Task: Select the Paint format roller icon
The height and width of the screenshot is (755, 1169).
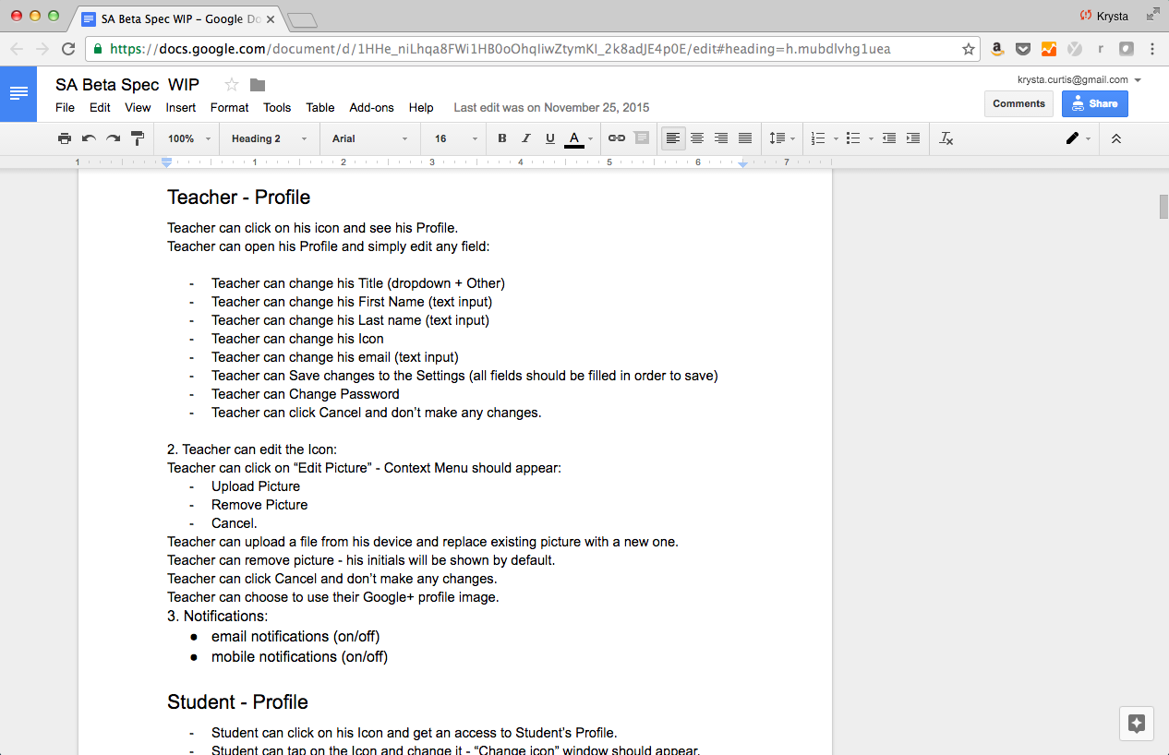Action: tap(138, 138)
